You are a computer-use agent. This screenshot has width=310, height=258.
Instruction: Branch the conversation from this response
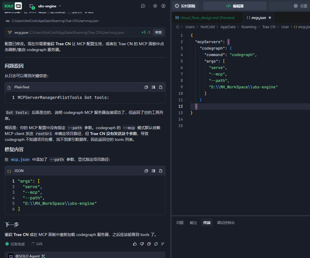(x=163, y=244)
